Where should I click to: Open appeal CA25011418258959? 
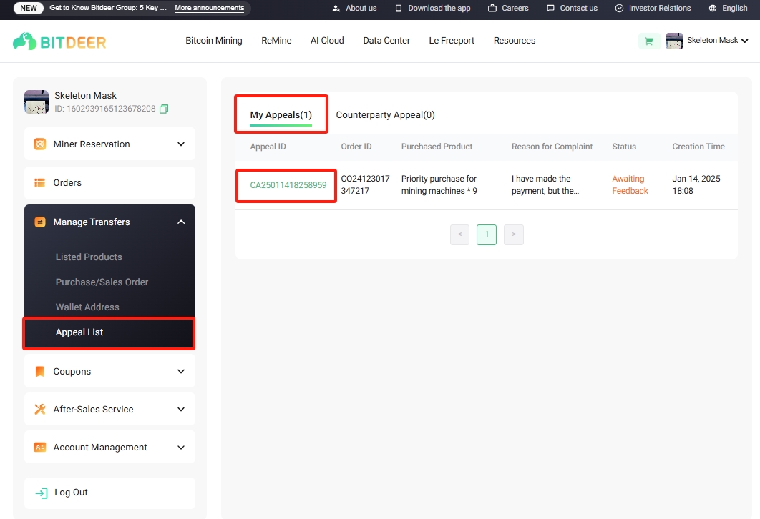click(288, 185)
